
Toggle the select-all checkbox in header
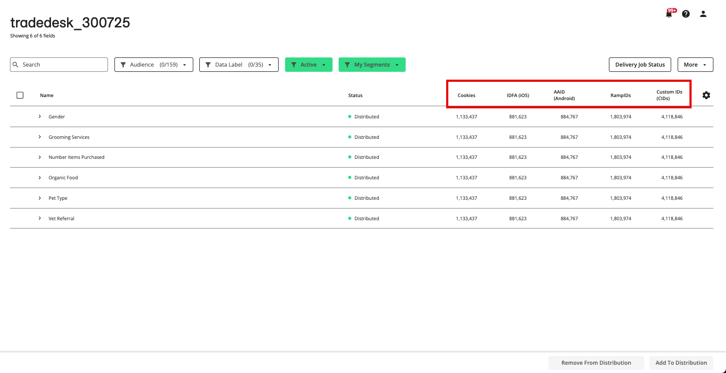[x=20, y=95]
